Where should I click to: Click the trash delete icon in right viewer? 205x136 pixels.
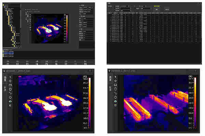click(x=115, y=105)
